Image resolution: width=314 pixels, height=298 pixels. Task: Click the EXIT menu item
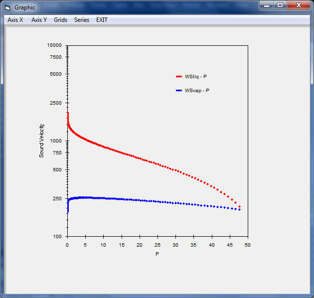(102, 20)
